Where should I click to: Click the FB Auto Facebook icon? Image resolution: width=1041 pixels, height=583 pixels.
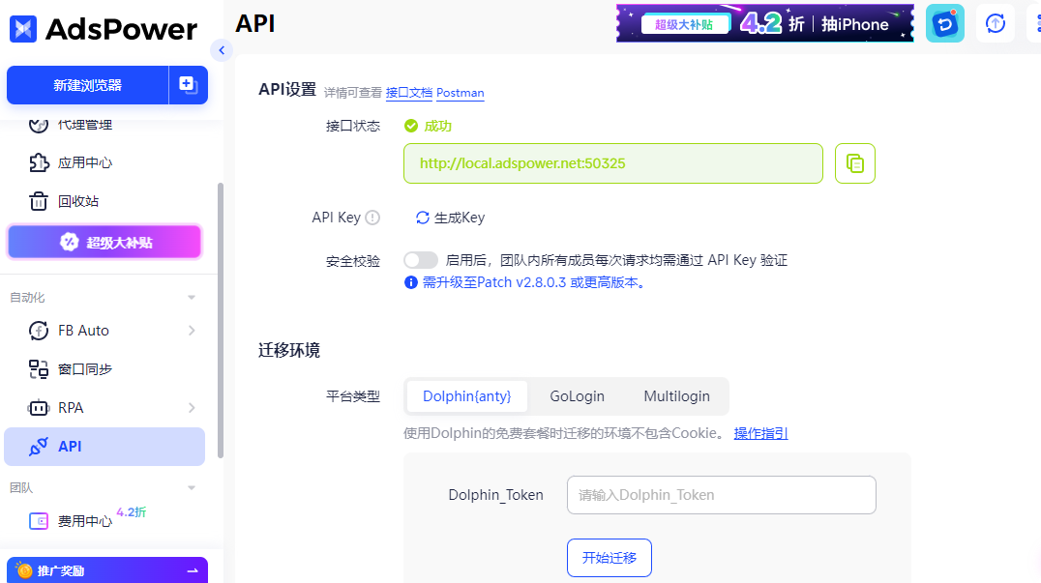(x=39, y=331)
